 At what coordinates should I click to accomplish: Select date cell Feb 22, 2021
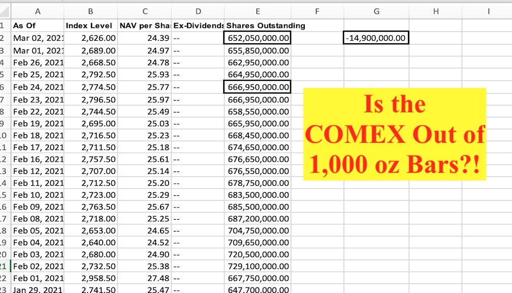tap(38, 111)
